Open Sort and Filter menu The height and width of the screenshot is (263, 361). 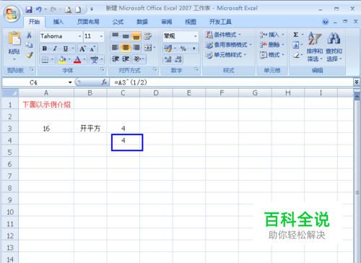pyautogui.click(x=315, y=46)
